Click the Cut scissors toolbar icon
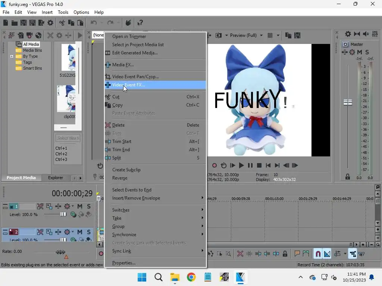This screenshot has height=286, width=382. [x=62, y=23]
